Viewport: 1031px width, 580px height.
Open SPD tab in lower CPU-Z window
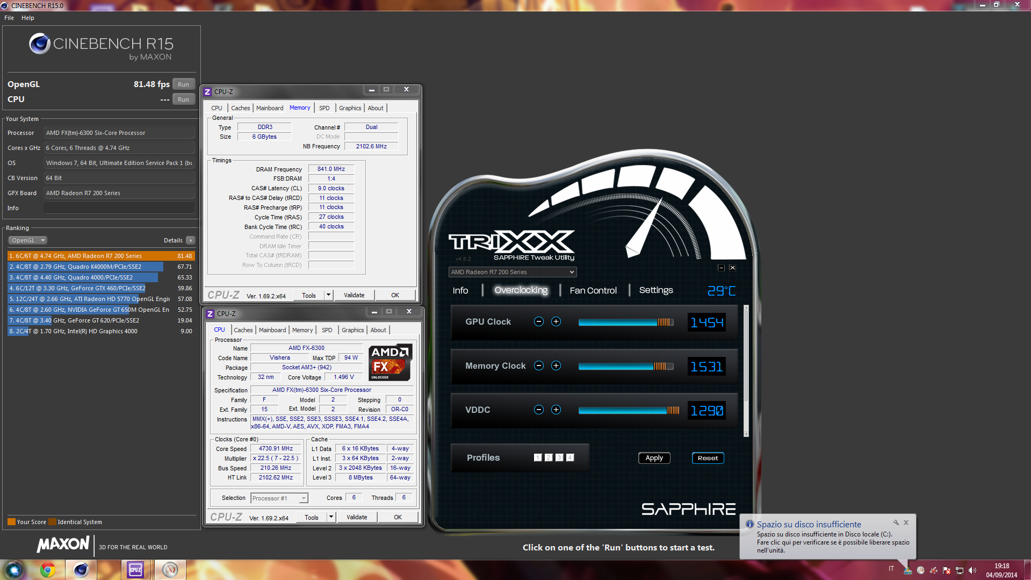tap(327, 330)
